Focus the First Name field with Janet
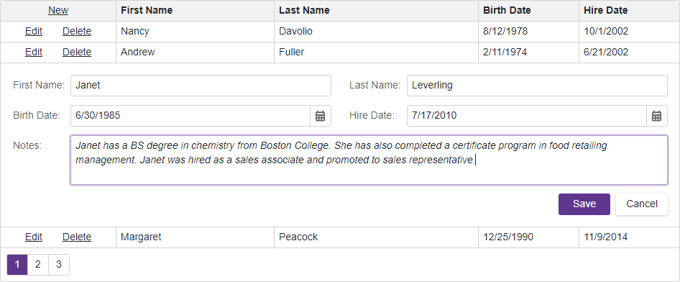 201,86
